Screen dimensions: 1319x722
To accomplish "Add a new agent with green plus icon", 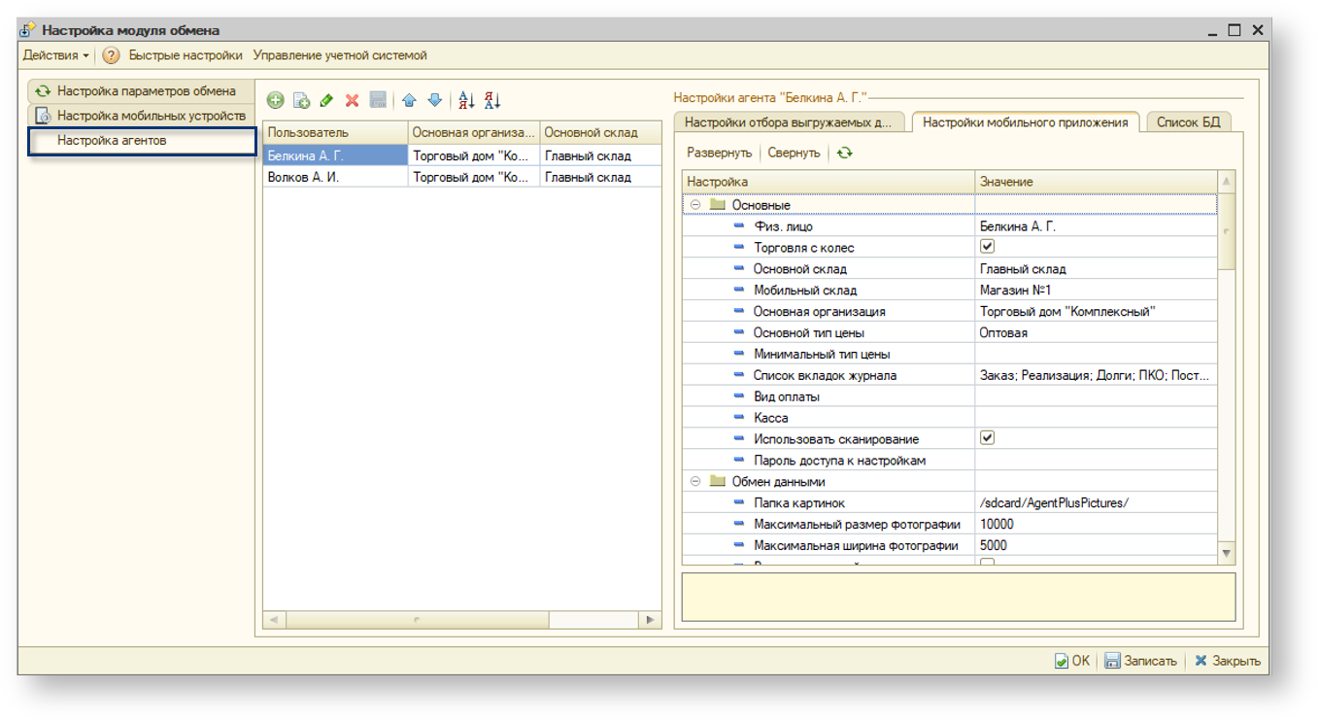I will pyautogui.click(x=276, y=100).
